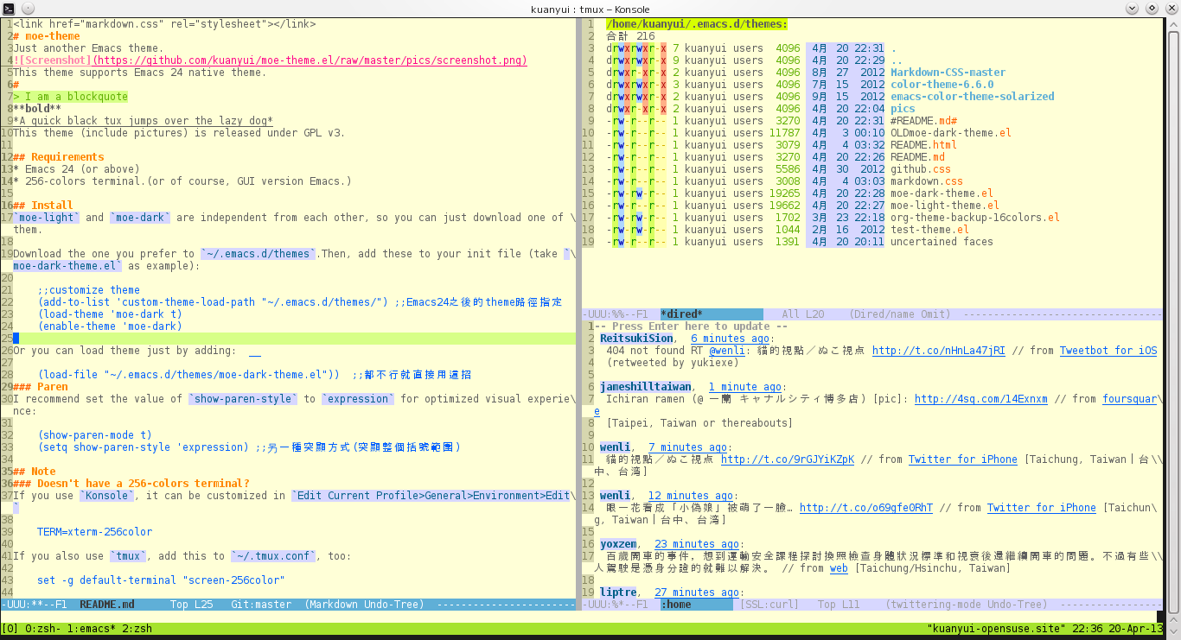Open github.css in dired listing
The width and height of the screenshot is (1181, 640).
click(921, 169)
